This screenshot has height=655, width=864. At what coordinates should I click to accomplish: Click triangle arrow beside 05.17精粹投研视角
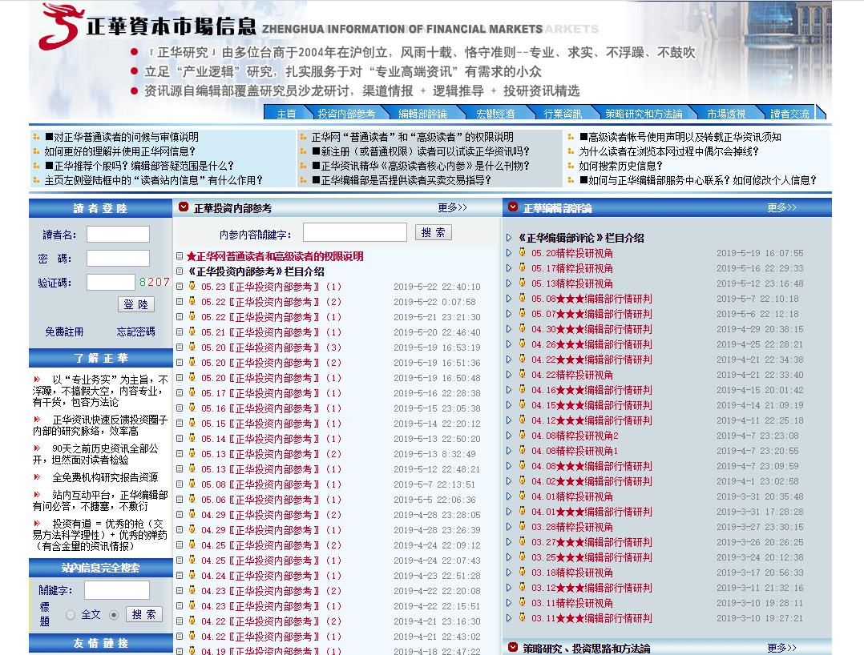pyautogui.click(x=509, y=268)
